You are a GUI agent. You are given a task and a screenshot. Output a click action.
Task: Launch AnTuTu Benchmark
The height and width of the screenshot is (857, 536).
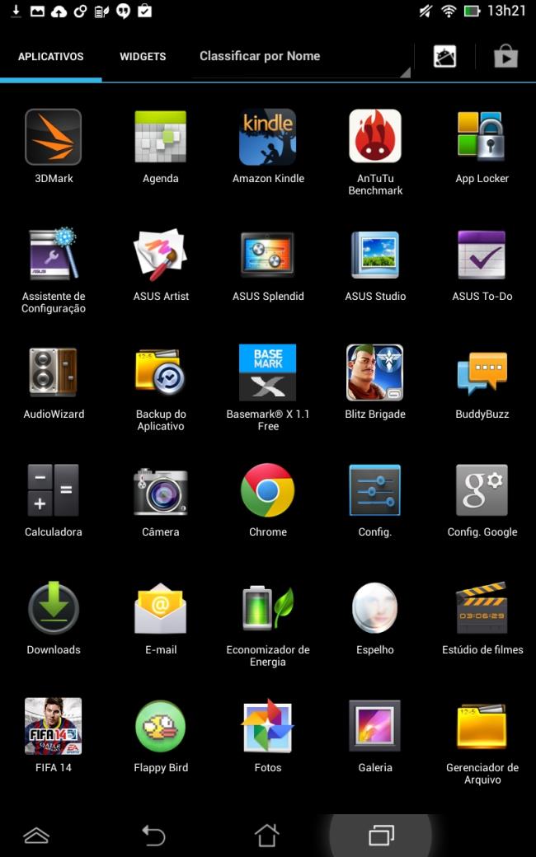(x=375, y=136)
